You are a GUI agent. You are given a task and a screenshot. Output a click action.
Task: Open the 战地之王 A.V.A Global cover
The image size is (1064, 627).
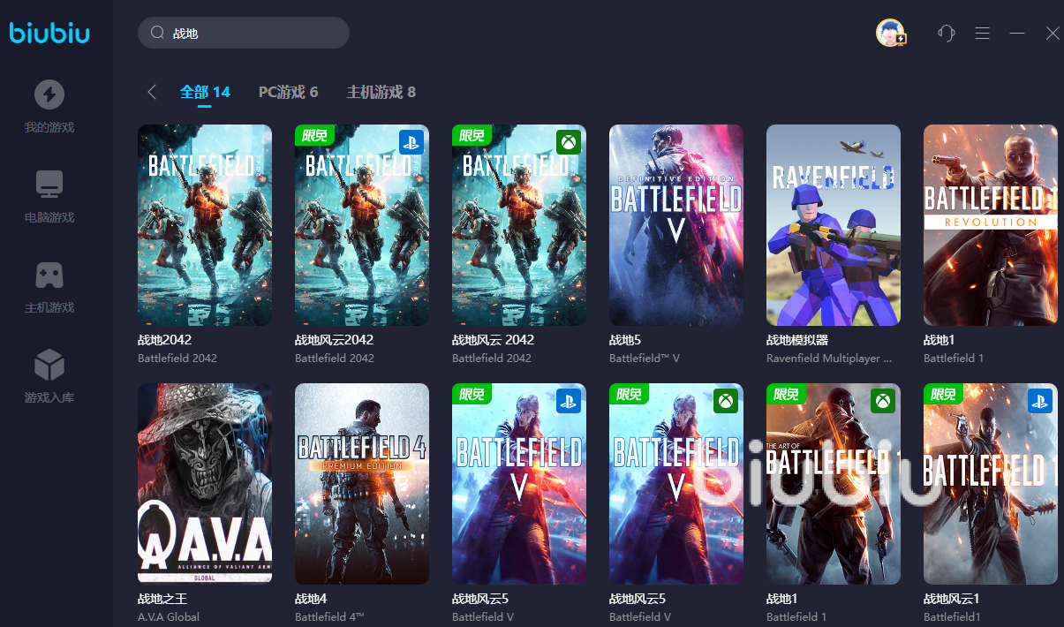pos(205,483)
